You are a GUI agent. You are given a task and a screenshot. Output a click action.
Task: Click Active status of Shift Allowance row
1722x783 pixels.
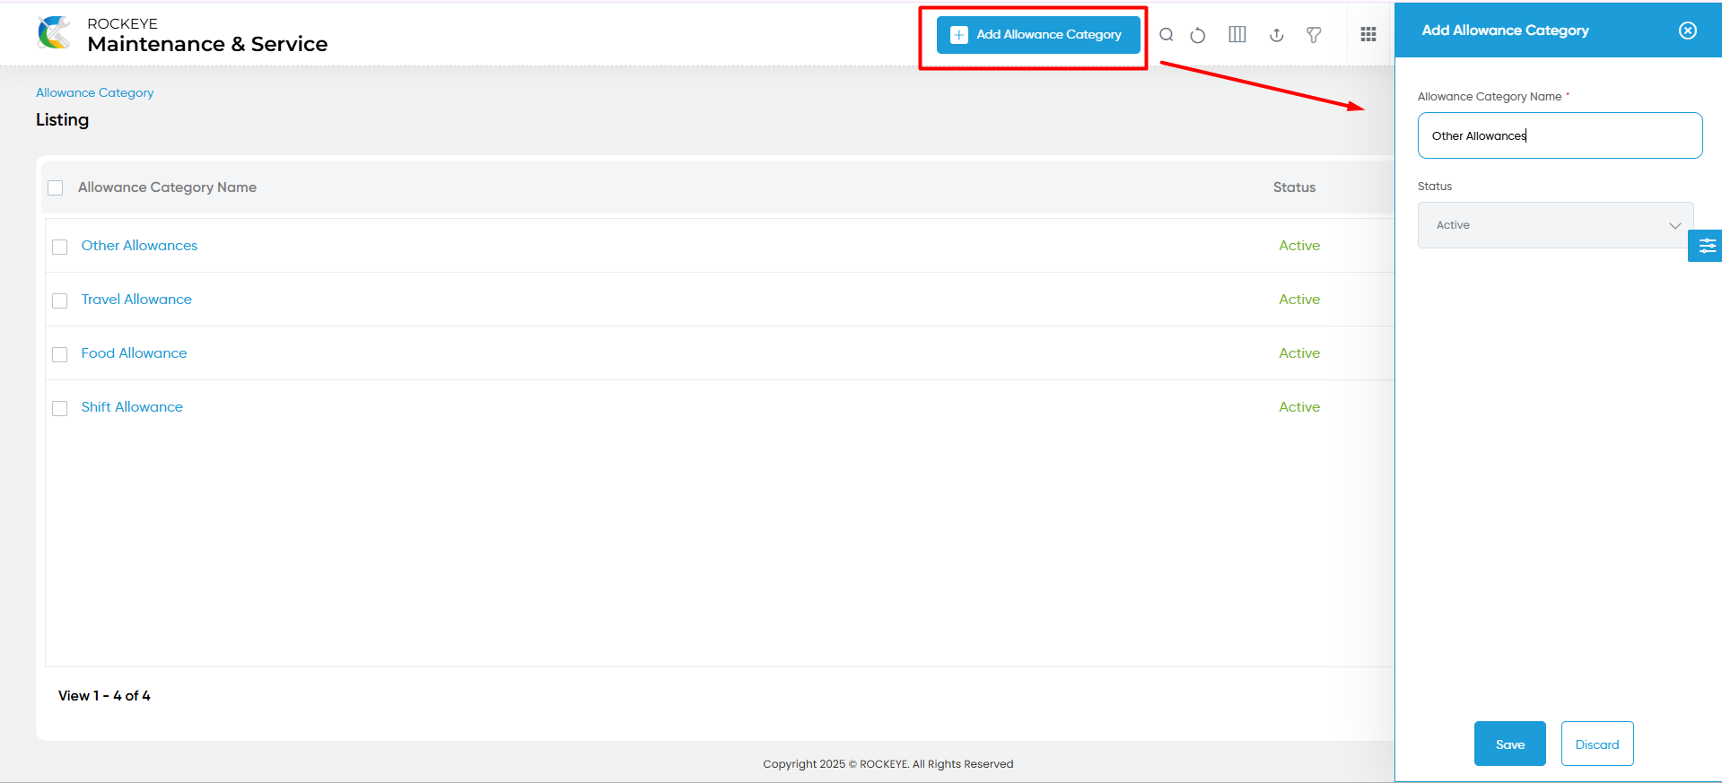[x=1299, y=407]
